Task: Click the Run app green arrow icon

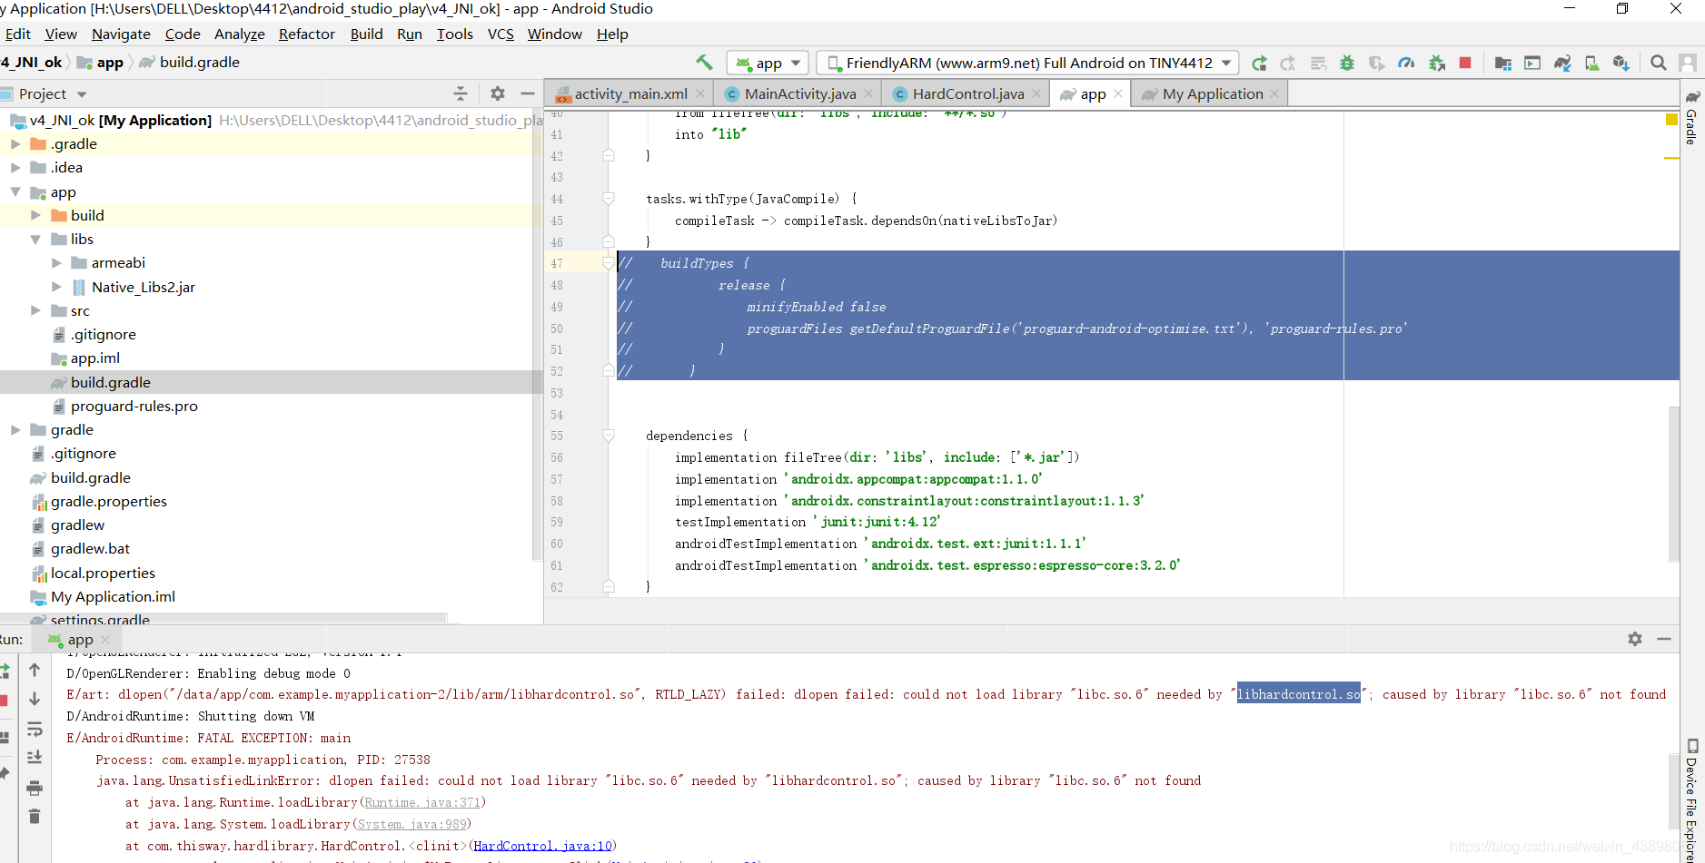Action: pos(1259,63)
